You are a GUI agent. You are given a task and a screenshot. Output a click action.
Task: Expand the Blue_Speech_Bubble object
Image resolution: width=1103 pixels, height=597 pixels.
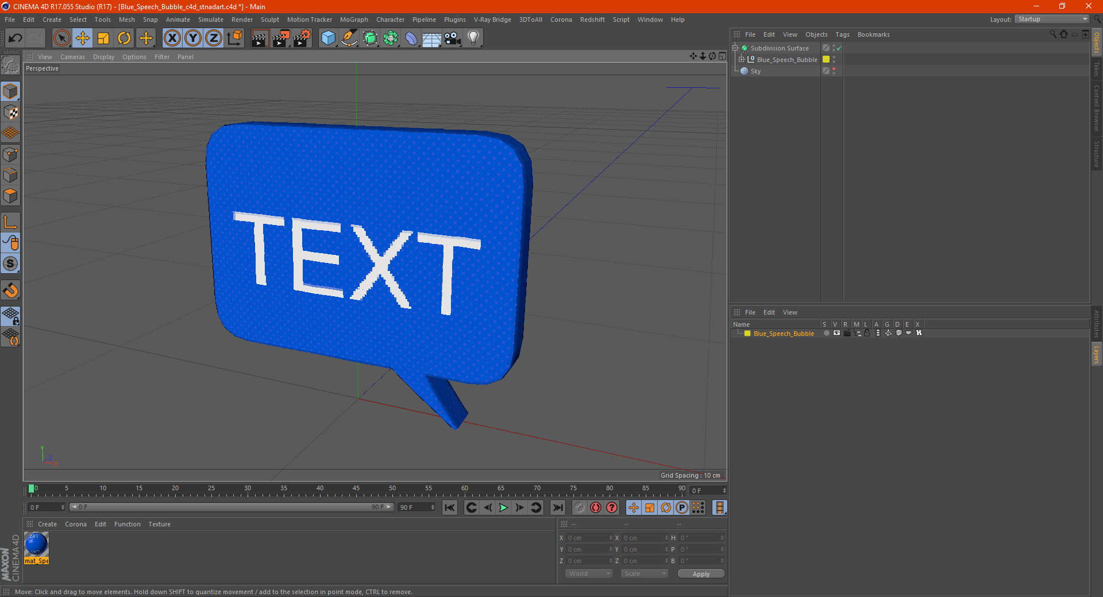742,59
